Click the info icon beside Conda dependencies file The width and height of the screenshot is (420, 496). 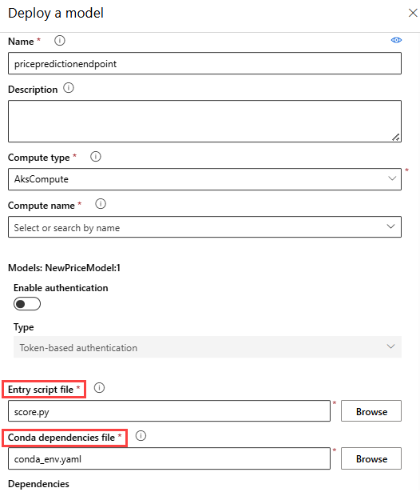141,436
